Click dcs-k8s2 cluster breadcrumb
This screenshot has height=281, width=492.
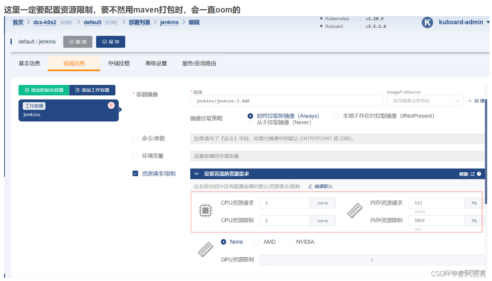(x=45, y=22)
